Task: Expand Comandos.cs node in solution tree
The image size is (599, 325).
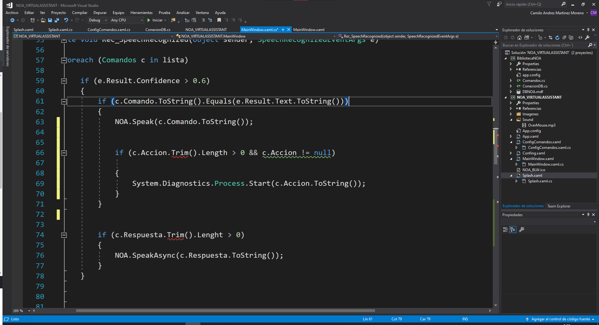Action: [x=511, y=81]
